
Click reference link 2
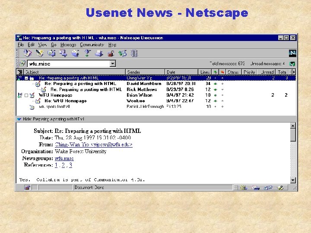point(63,165)
